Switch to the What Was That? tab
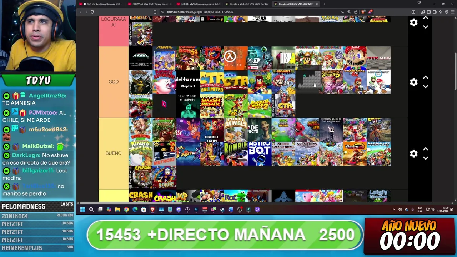Screen dimensions: 457x257 149,4
